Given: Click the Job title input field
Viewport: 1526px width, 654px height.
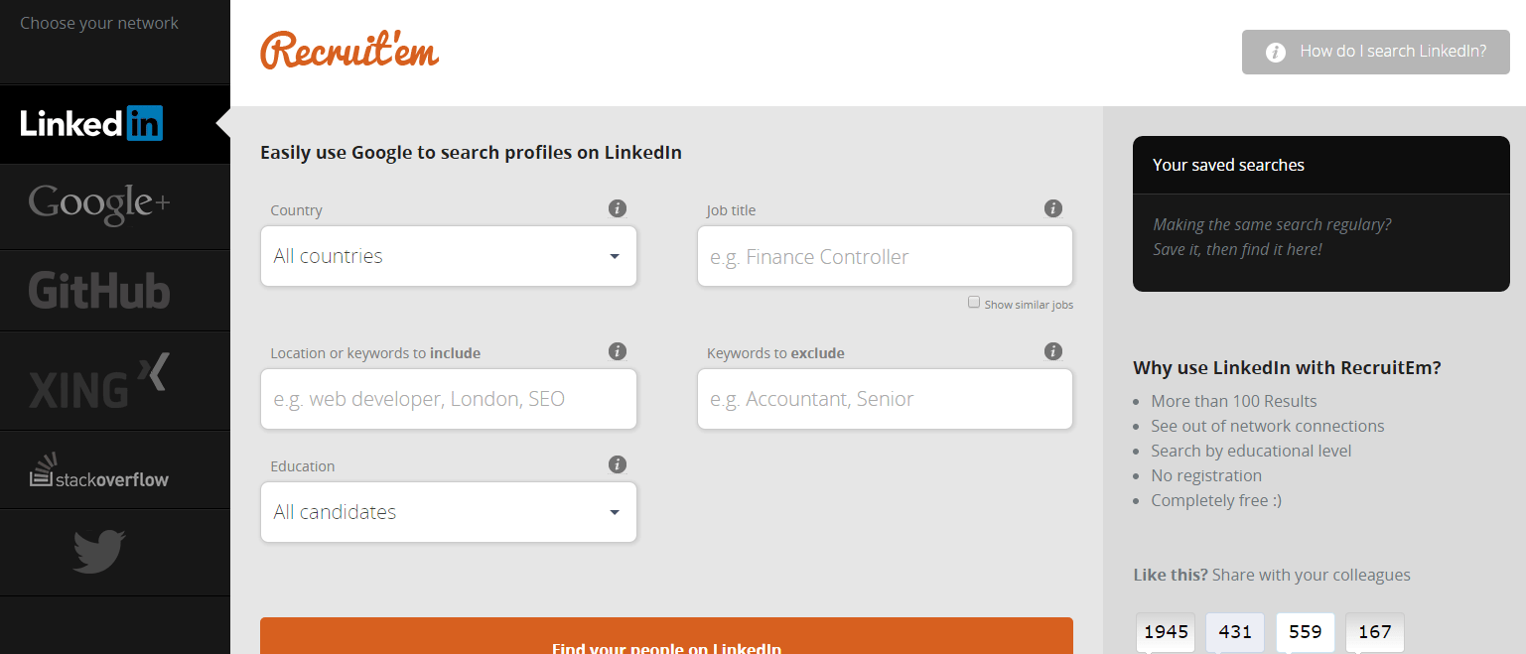Looking at the screenshot, I should 885,255.
